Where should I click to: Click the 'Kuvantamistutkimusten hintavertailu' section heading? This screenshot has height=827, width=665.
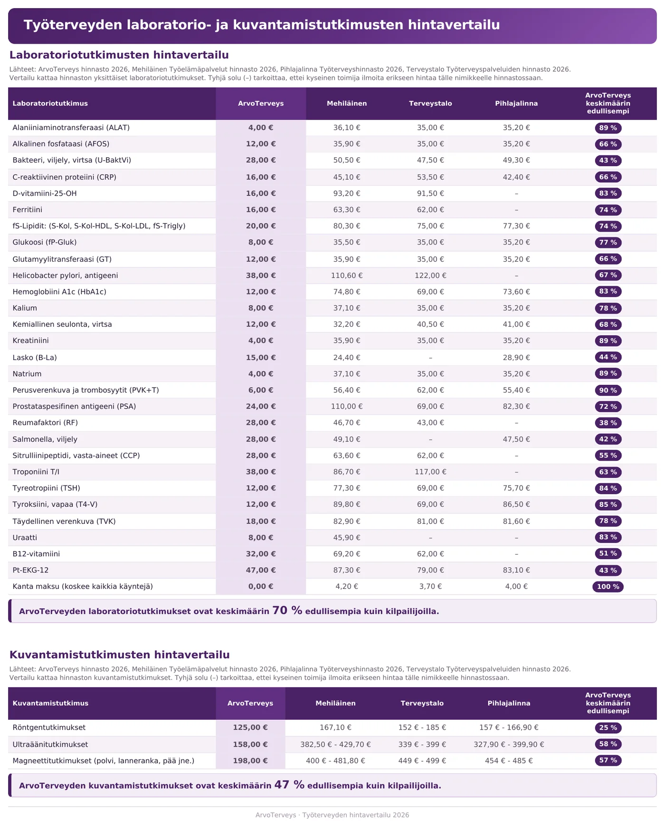pyautogui.click(x=120, y=655)
